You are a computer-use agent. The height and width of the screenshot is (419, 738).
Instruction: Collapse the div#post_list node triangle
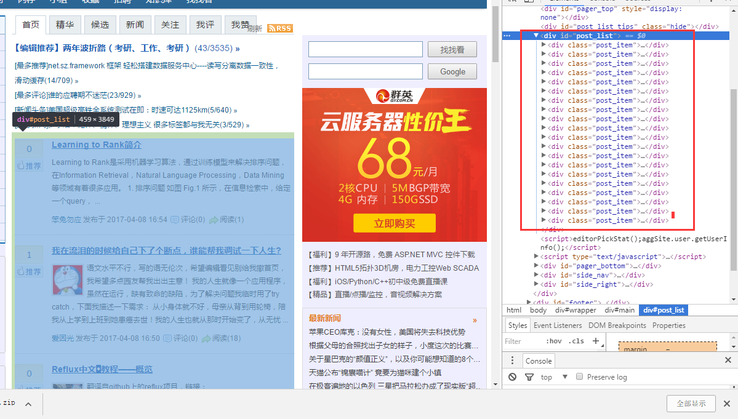coord(537,35)
